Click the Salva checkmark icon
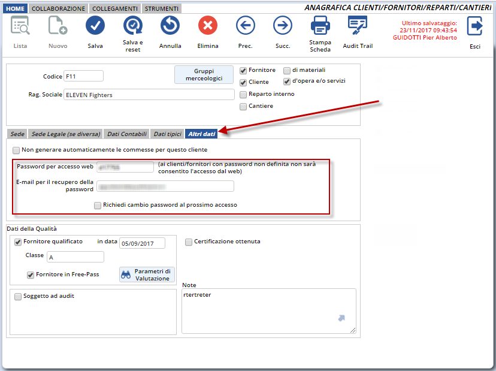The width and height of the screenshot is (496, 371). [95, 26]
